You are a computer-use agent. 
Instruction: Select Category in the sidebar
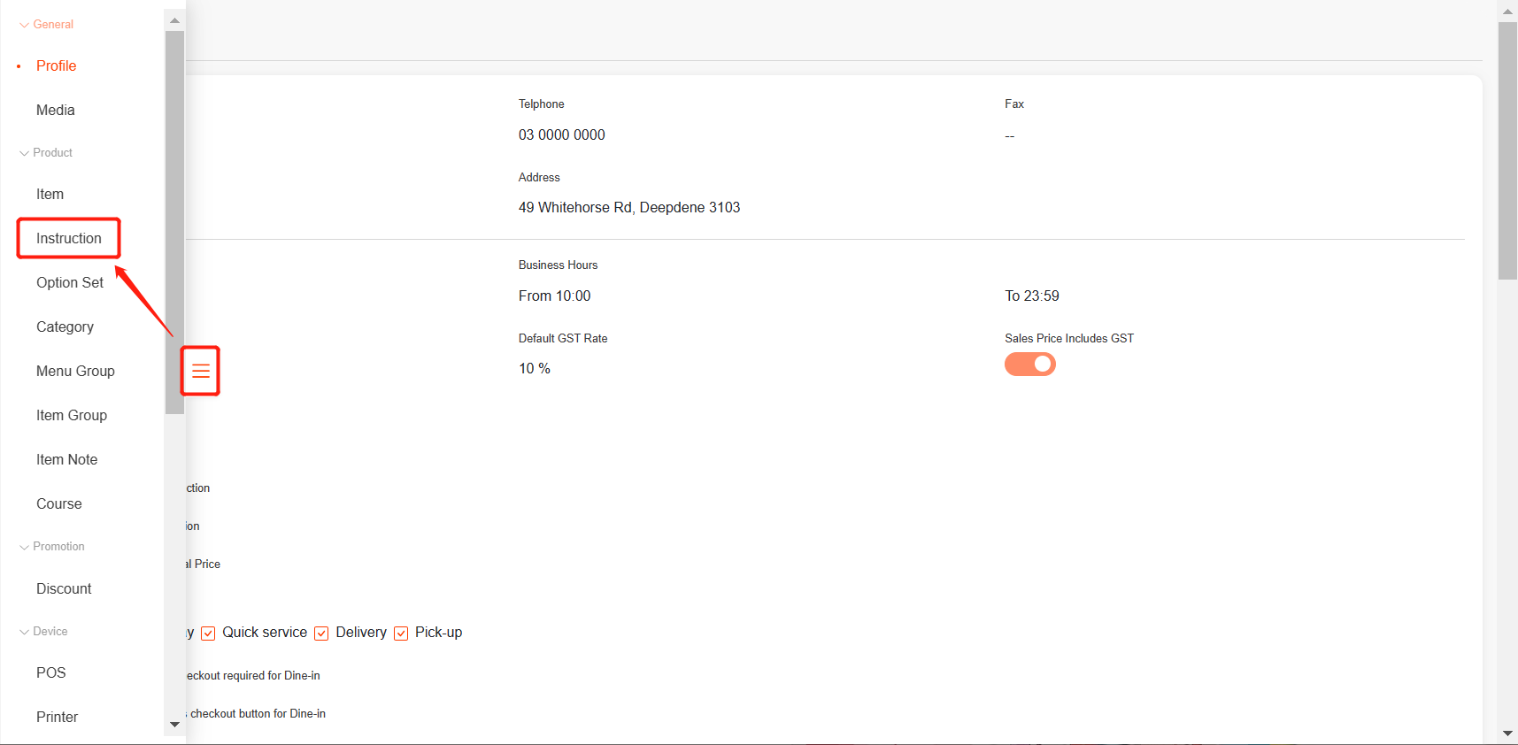click(65, 327)
